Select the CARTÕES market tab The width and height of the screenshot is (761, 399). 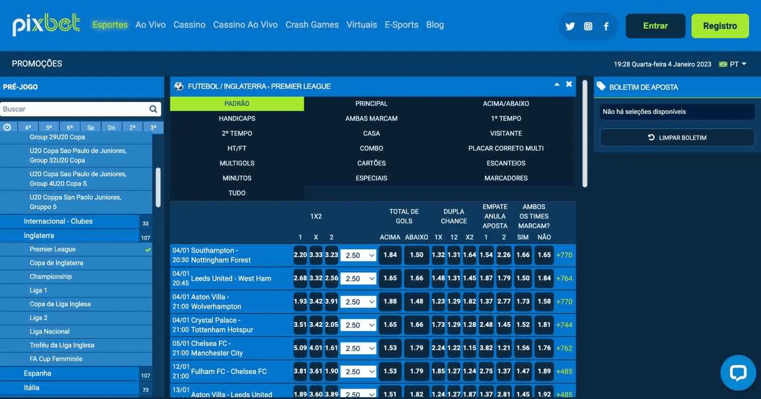click(372, 163)
